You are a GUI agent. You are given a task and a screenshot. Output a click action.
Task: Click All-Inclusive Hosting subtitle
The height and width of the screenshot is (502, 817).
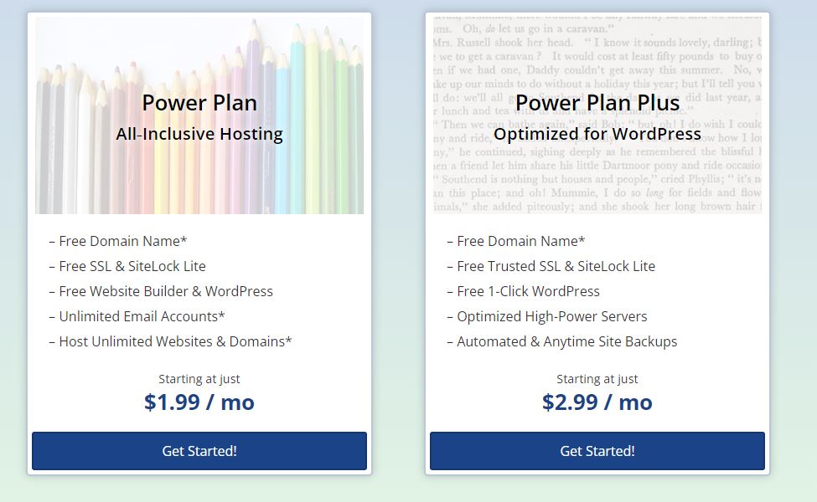pos(199,134)
